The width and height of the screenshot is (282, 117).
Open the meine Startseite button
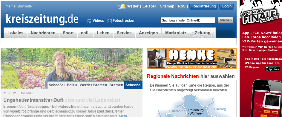19,6
